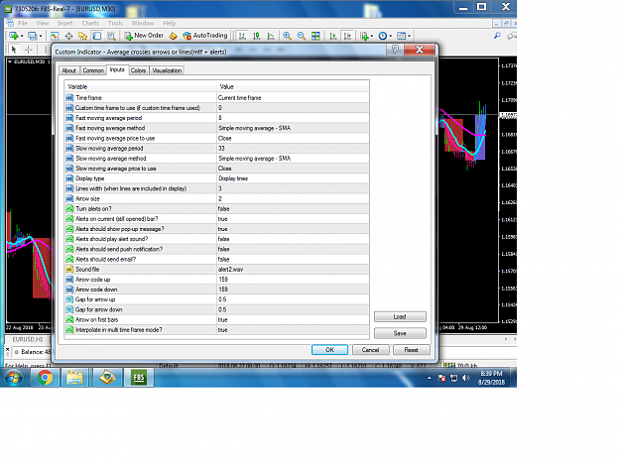This screenshot has height=464, width=620.
Task: Switch to candlestick chart display
Action: (x=257, y=36)
